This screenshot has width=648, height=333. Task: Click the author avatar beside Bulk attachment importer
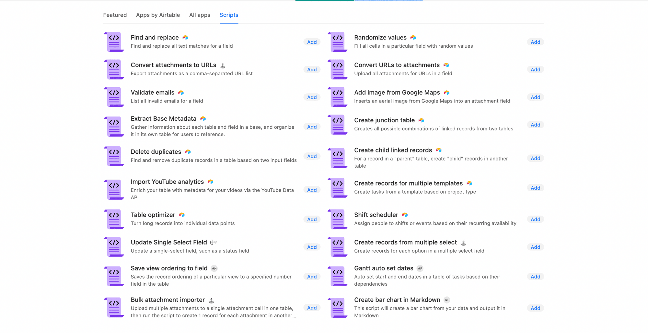[212, 301]
